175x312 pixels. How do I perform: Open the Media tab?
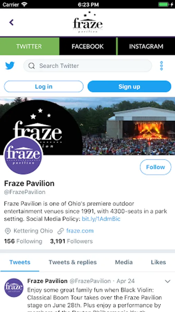coord(124,262)
